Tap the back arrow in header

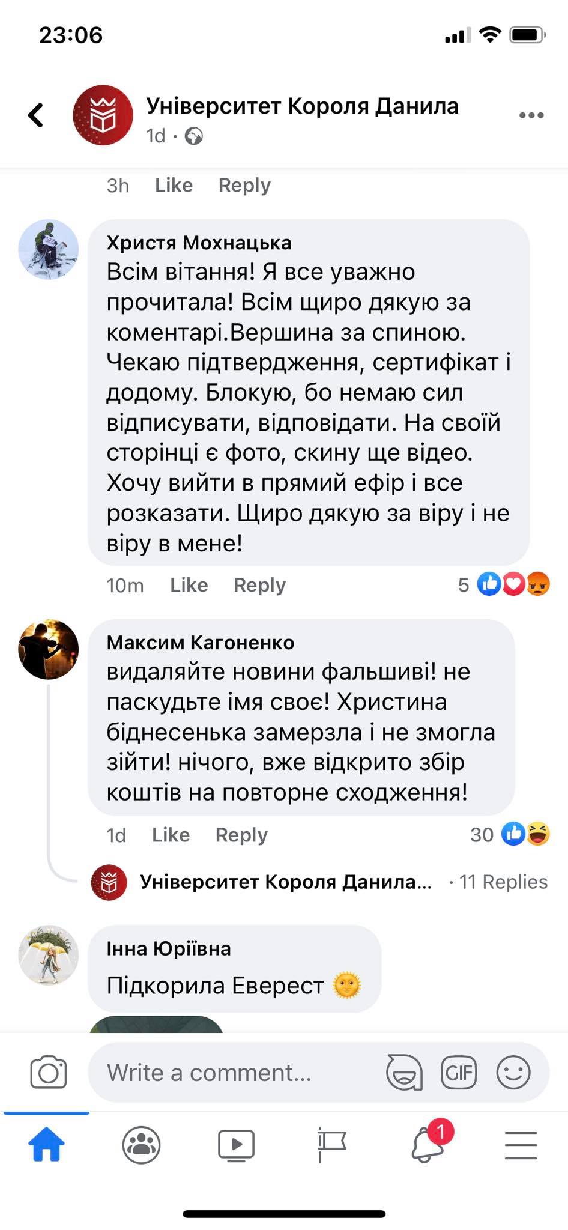click(36, 115)
